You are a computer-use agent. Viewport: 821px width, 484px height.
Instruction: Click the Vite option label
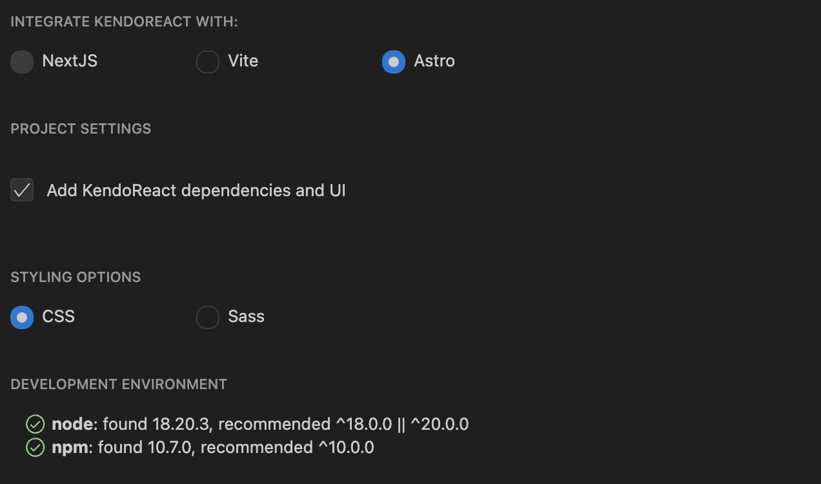pos(243,61)
